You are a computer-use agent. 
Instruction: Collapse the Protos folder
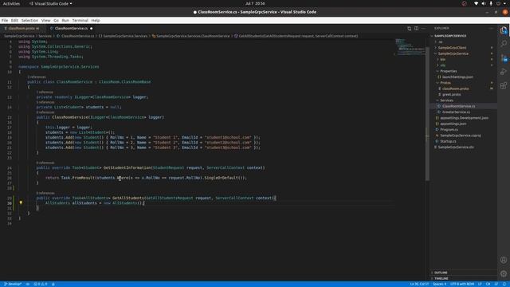coord(445,83)
